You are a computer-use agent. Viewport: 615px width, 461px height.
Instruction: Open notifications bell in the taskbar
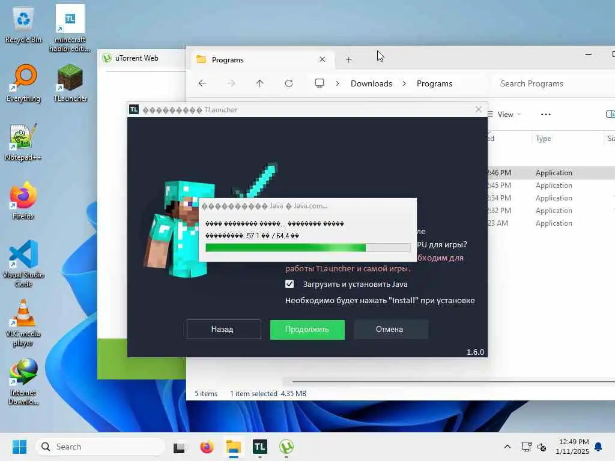point(598,447)
